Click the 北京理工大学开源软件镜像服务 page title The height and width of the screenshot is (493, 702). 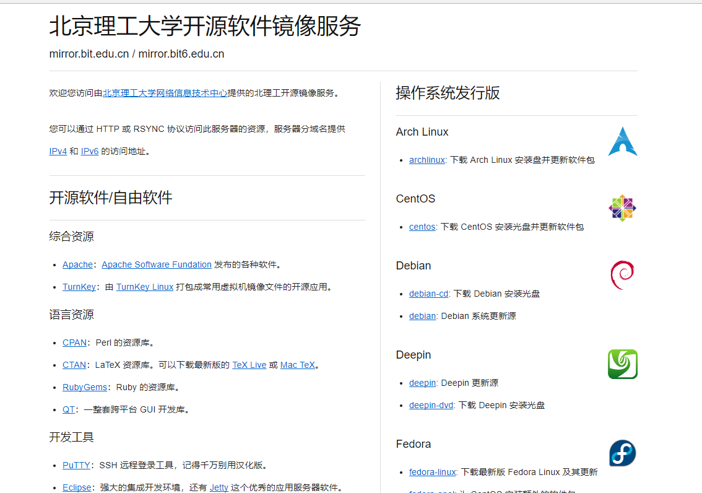(205, 26)
